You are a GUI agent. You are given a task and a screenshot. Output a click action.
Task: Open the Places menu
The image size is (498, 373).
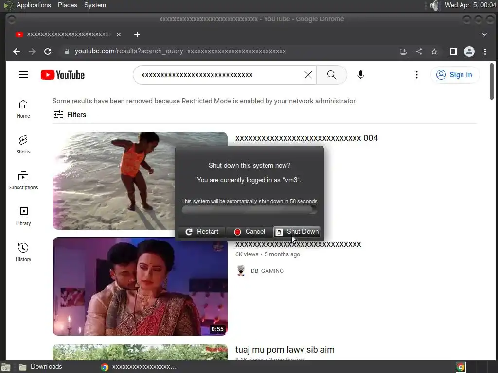click(x=67, y=5)
